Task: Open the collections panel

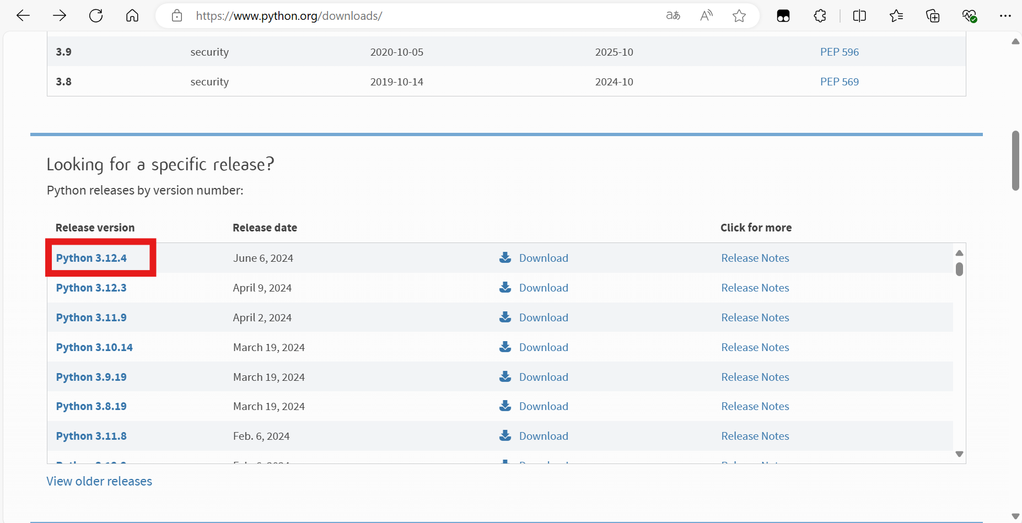Action: point(933,16)
